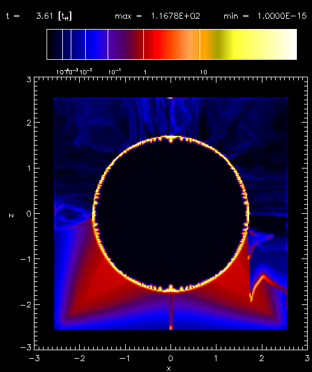Click the x axis label
The height and width of the screenshot is (372, 312).
pyautogui.click(x=169, y=368)
